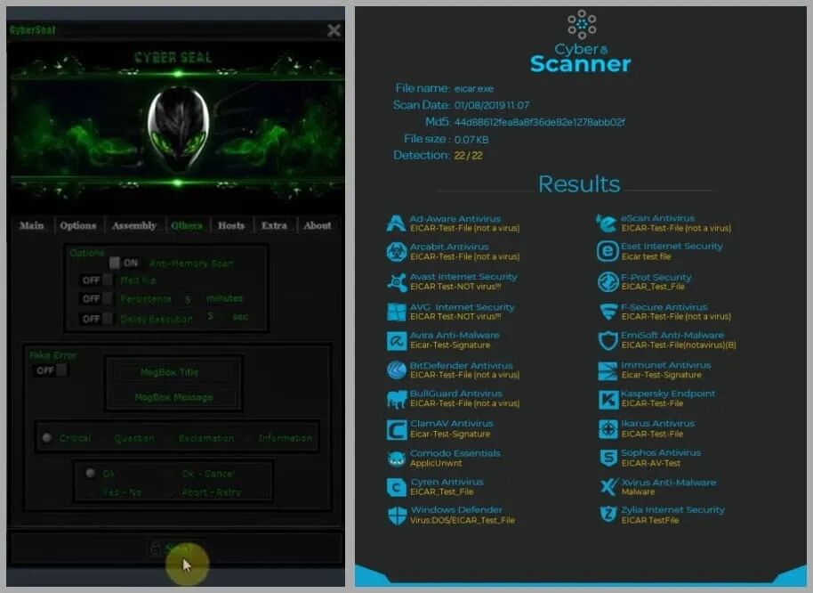Click the Comodo Essentials icon
The image size is (813, 593).
tap(397, 459)
